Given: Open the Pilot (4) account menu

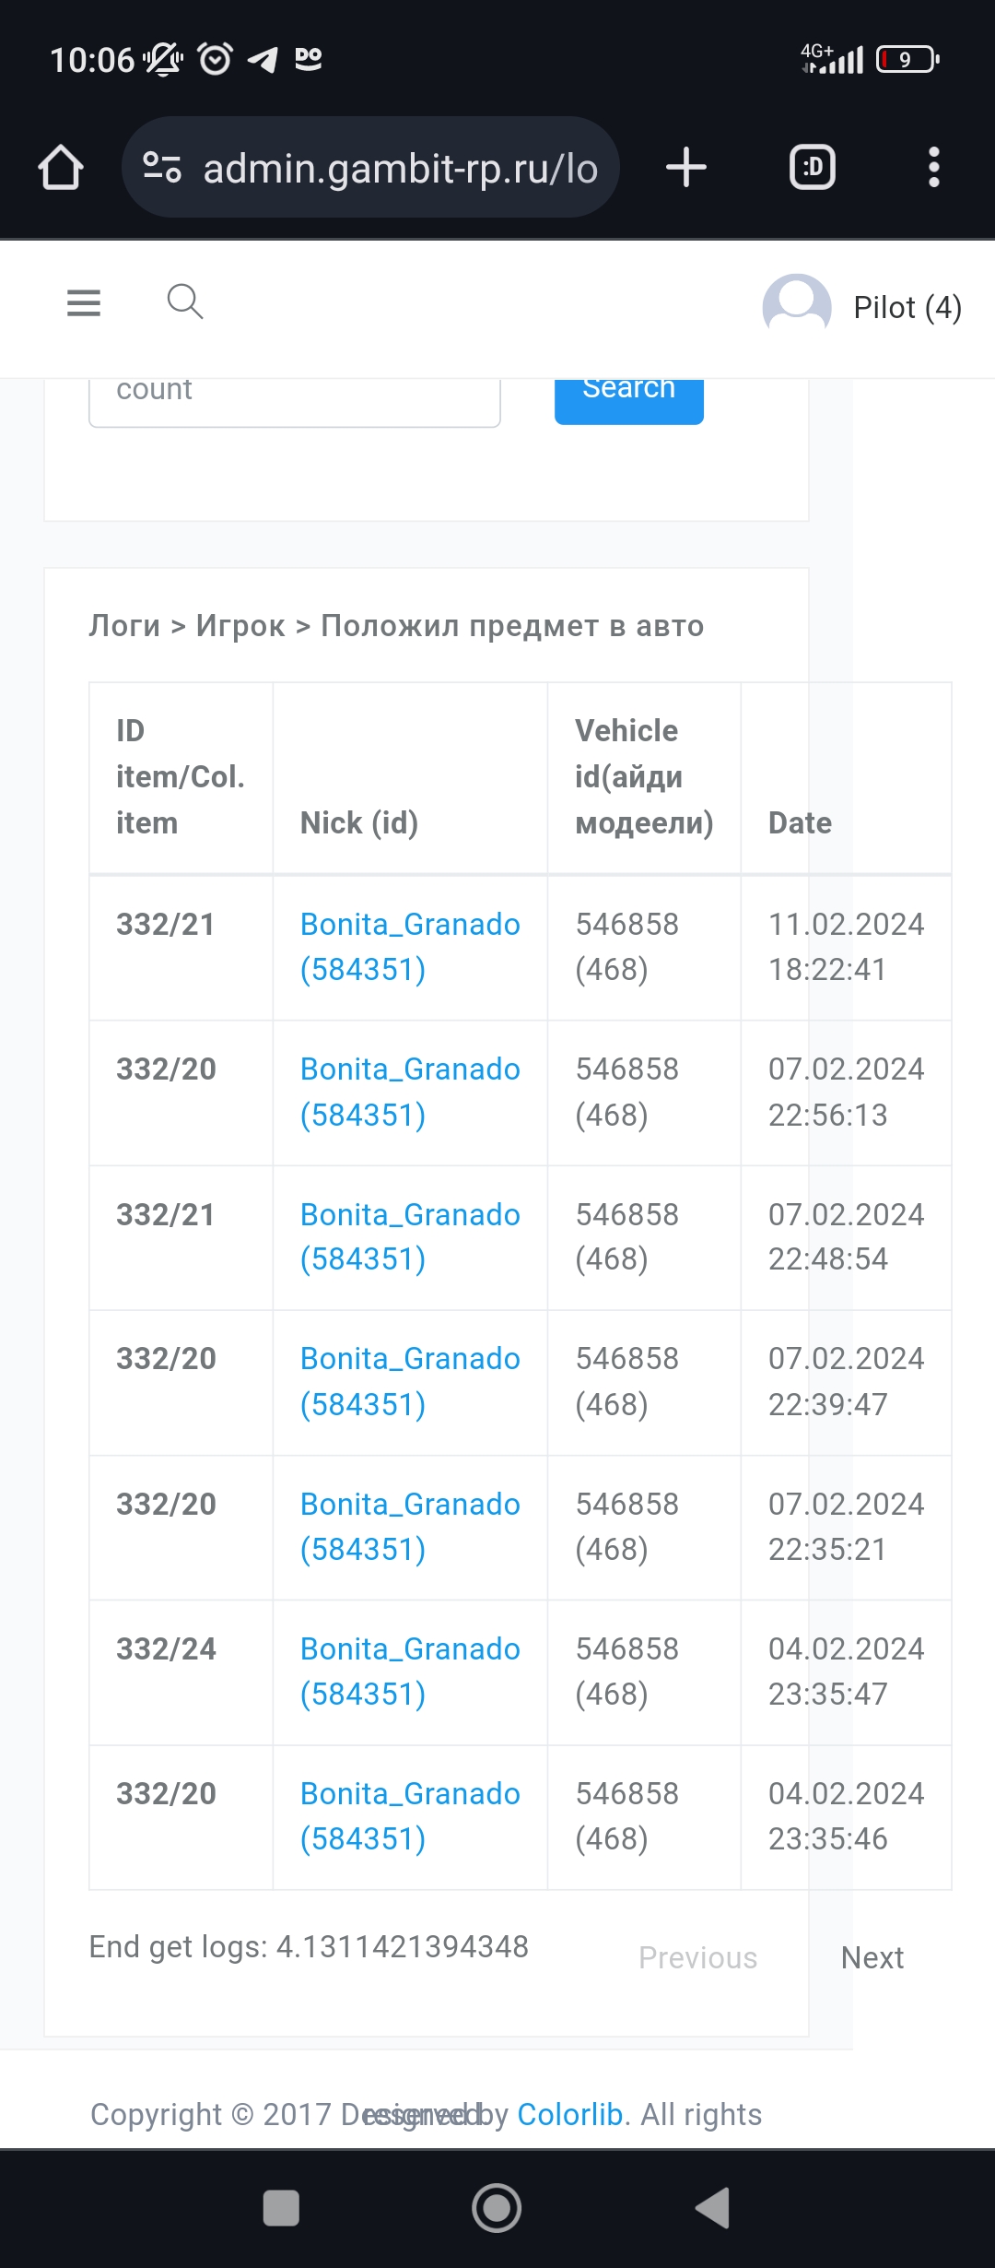Looking at the screenshot, I should tap(907, 307).
